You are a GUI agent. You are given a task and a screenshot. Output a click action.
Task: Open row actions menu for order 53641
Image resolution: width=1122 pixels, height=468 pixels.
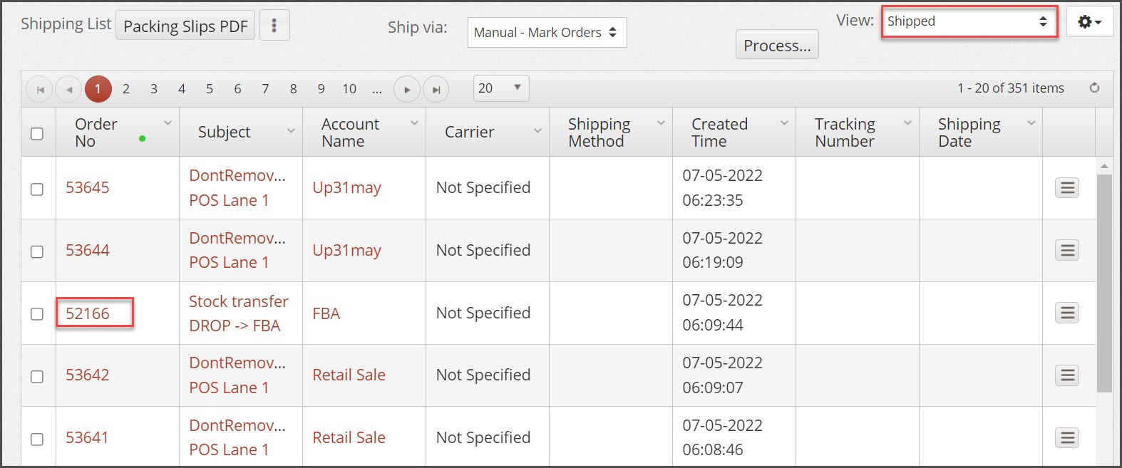[x=1067, y=437]
